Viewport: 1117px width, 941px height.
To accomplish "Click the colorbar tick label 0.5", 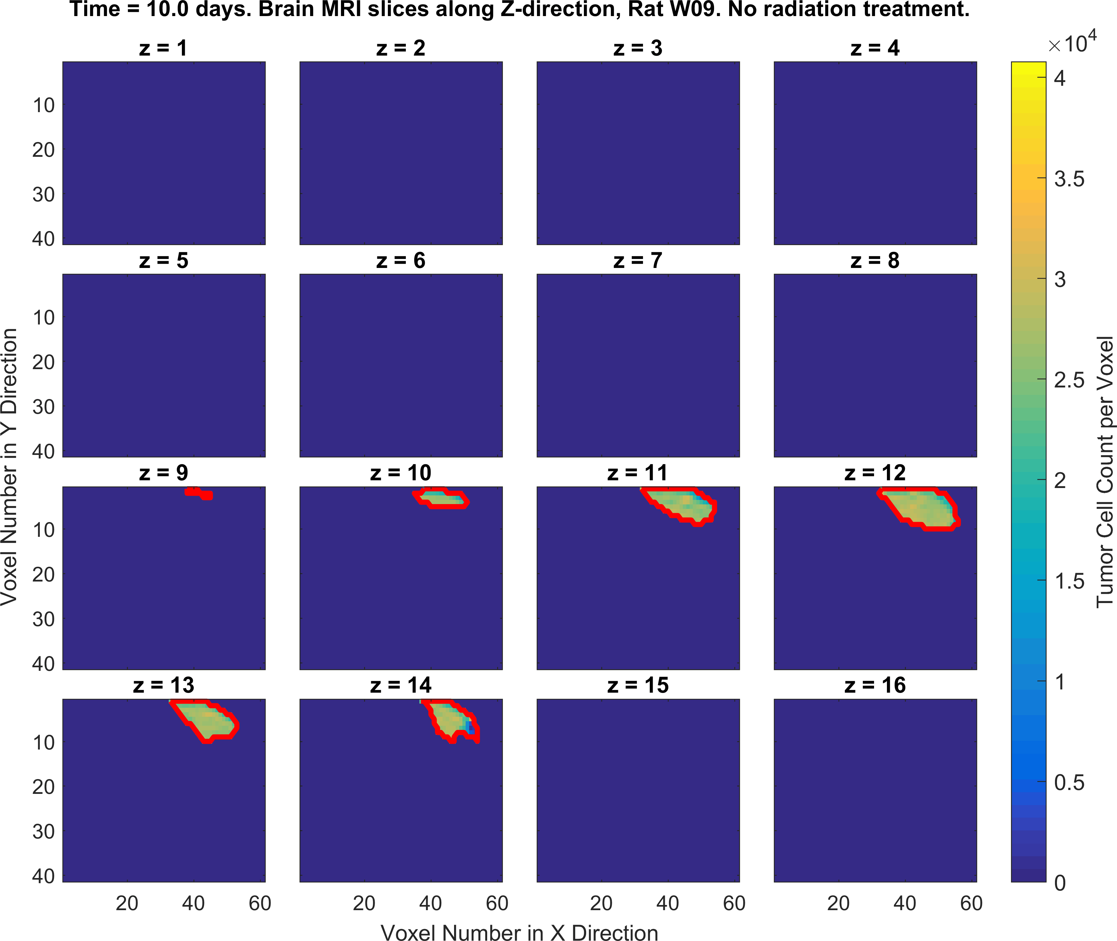I will [x=1069, y=782].
